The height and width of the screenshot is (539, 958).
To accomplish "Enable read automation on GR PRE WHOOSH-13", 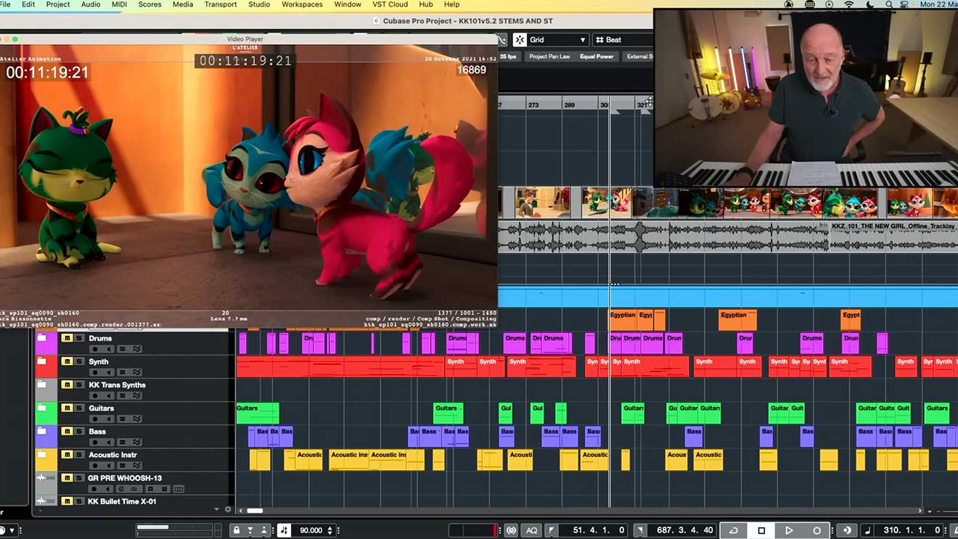I will (150, 489).
